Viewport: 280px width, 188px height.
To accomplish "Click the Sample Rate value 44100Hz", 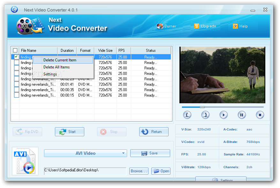I will [x=253, y=154].
